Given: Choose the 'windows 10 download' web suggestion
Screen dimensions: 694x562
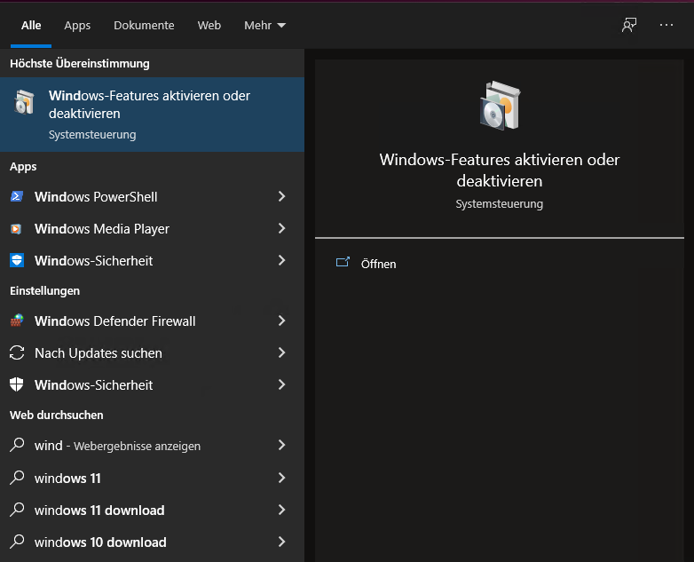Looking at the screenshot, I should (100, 542).
